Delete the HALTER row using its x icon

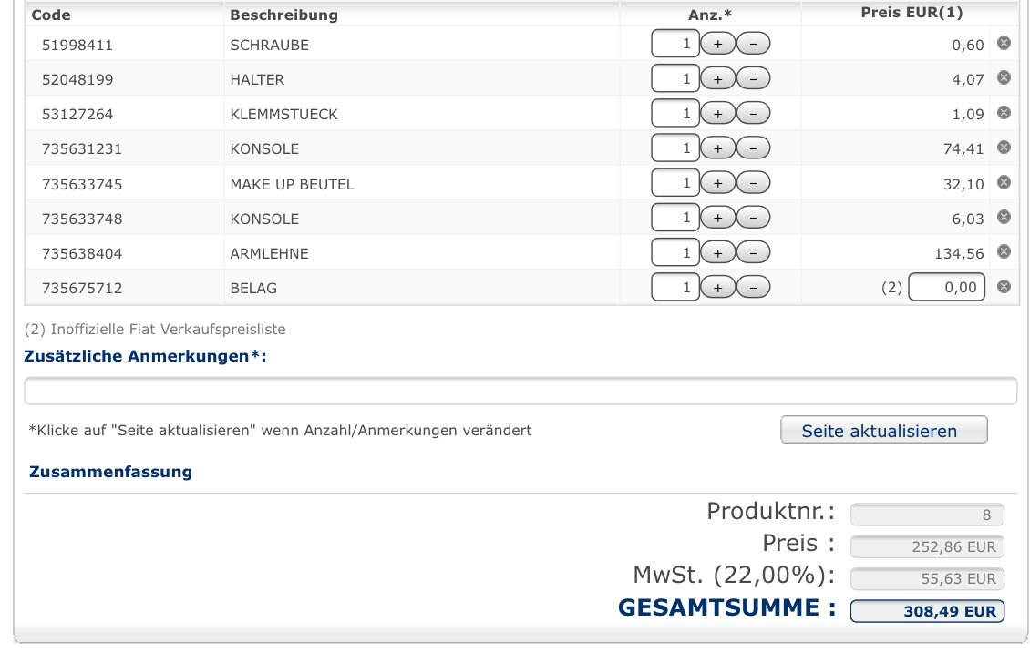click(1004, 77)
